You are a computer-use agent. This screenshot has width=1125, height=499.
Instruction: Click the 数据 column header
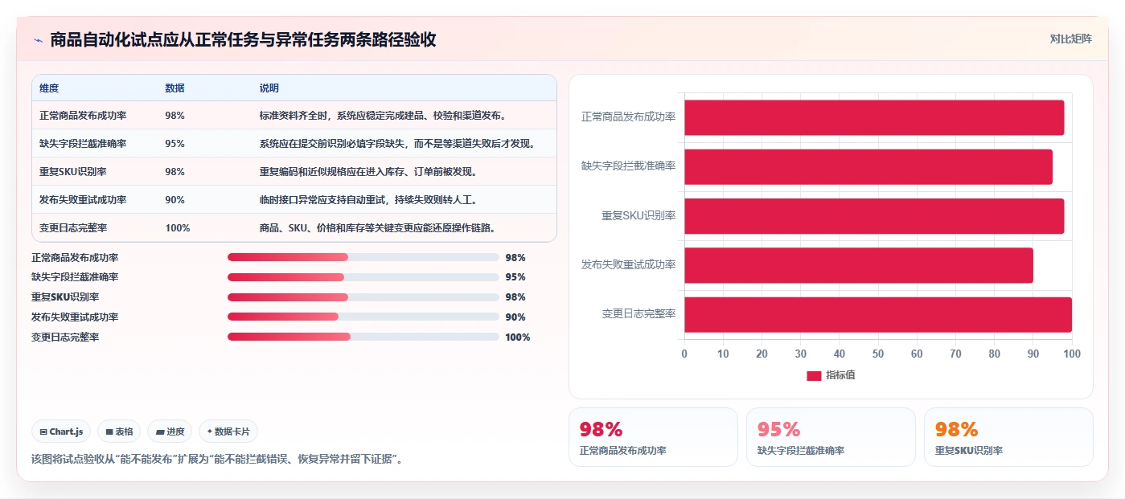point(174,88)
